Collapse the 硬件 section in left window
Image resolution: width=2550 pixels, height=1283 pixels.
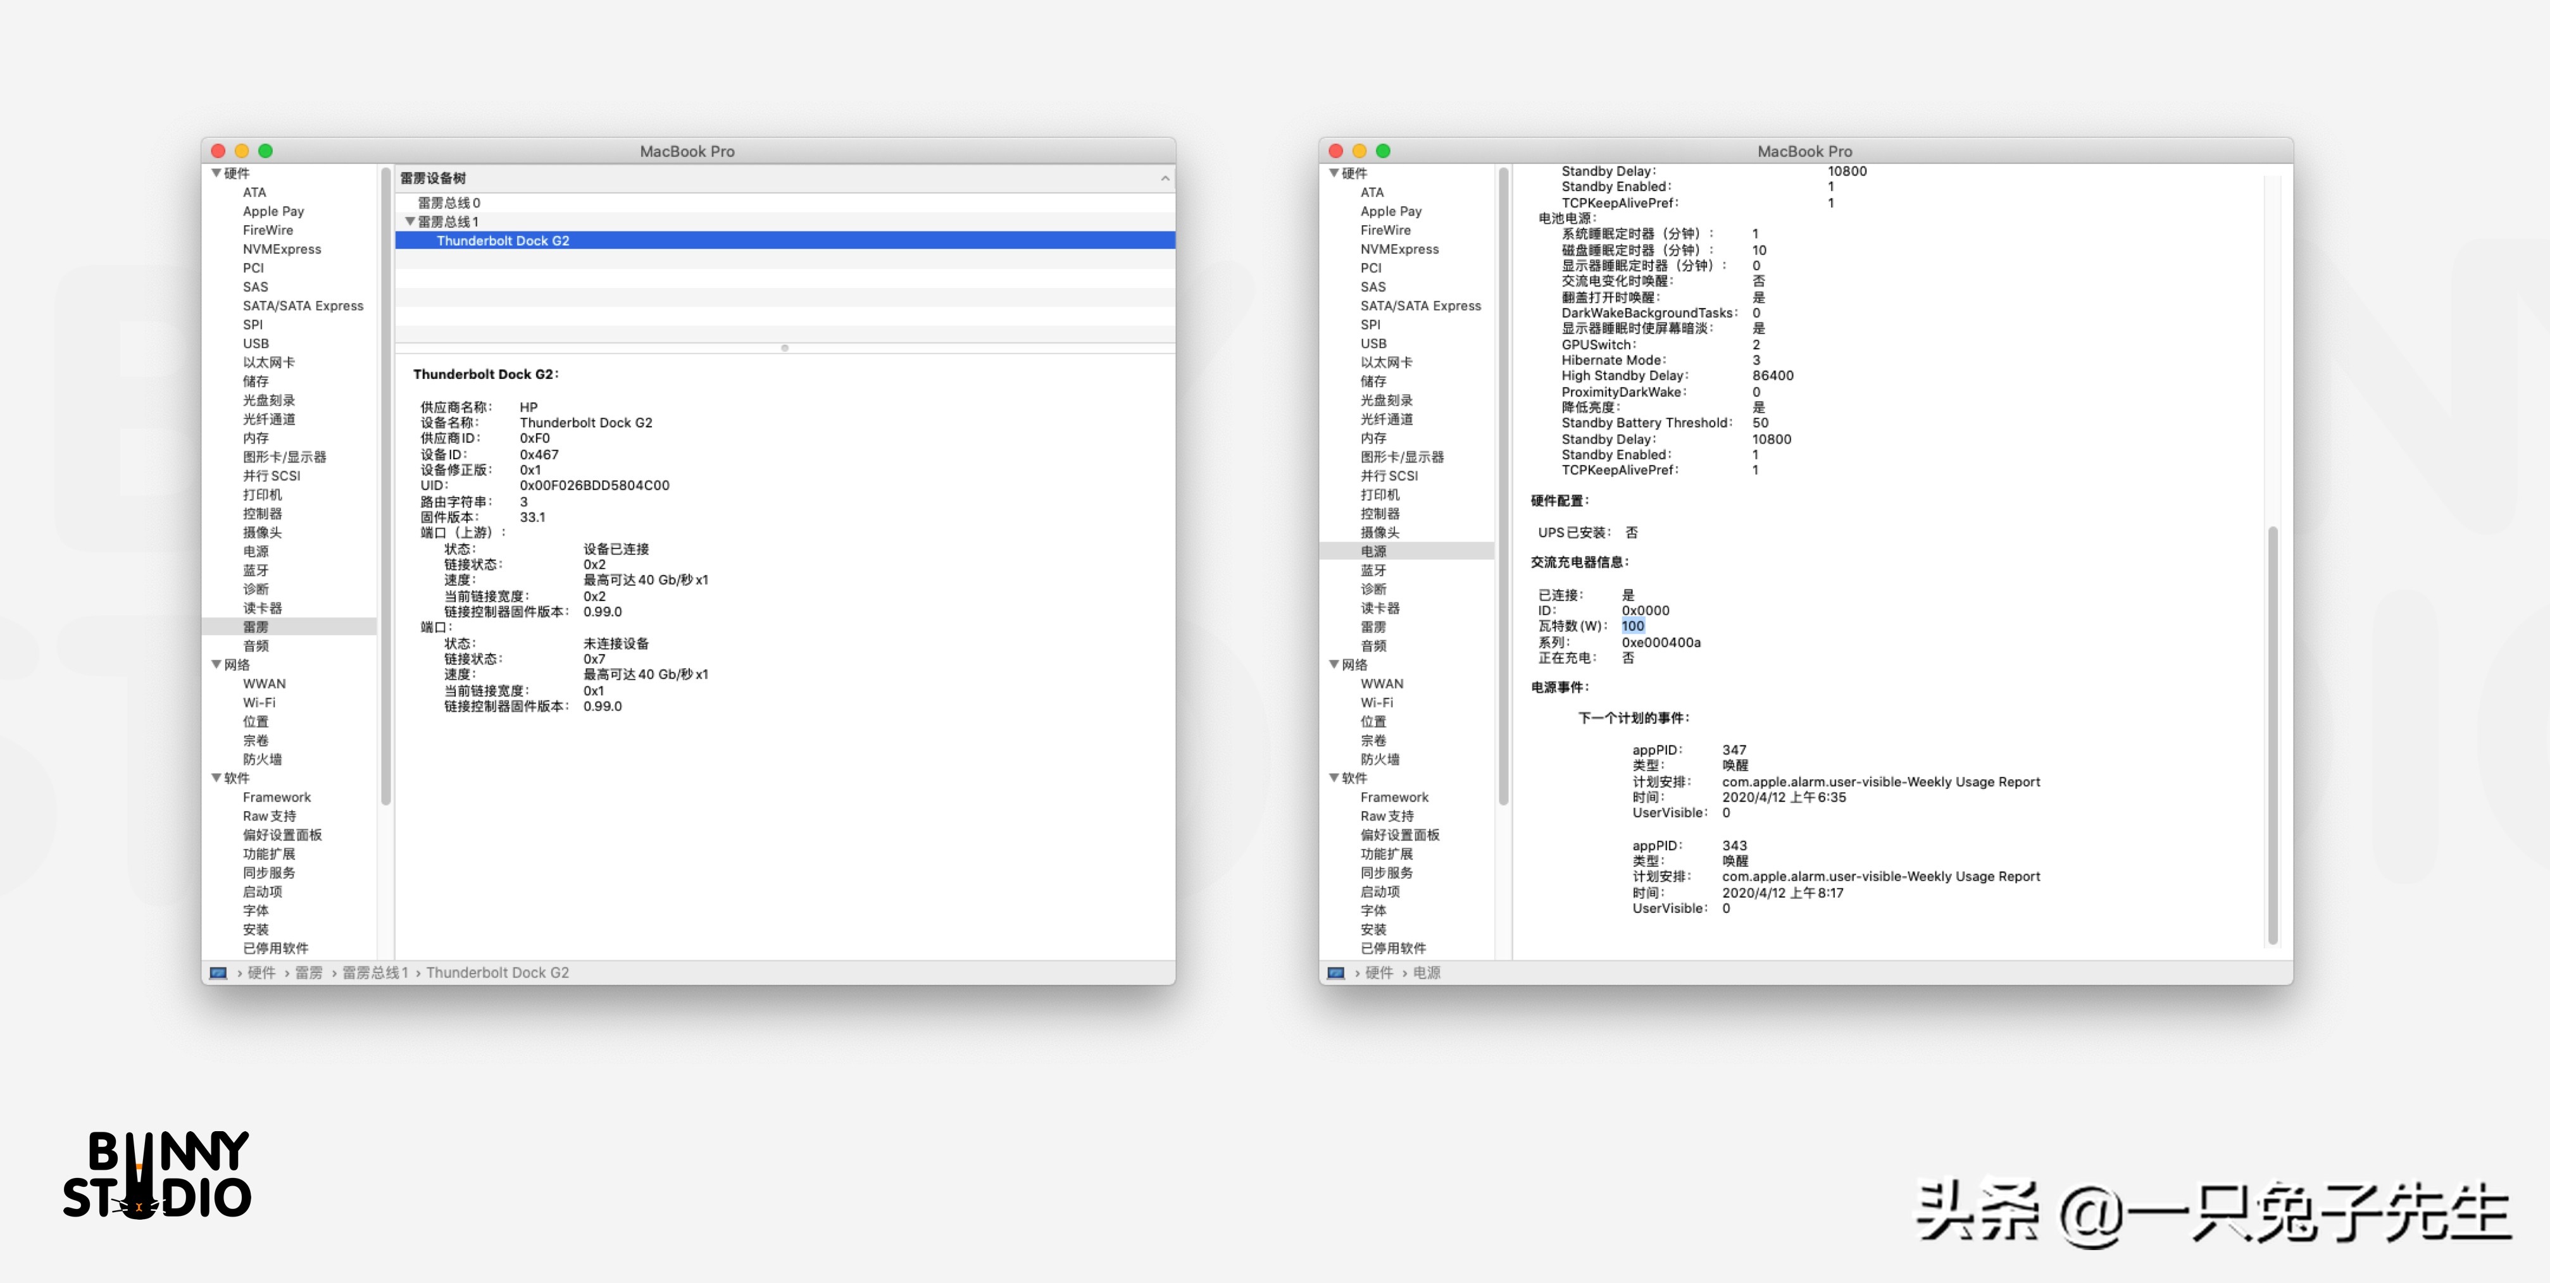[x=216, y=173]
